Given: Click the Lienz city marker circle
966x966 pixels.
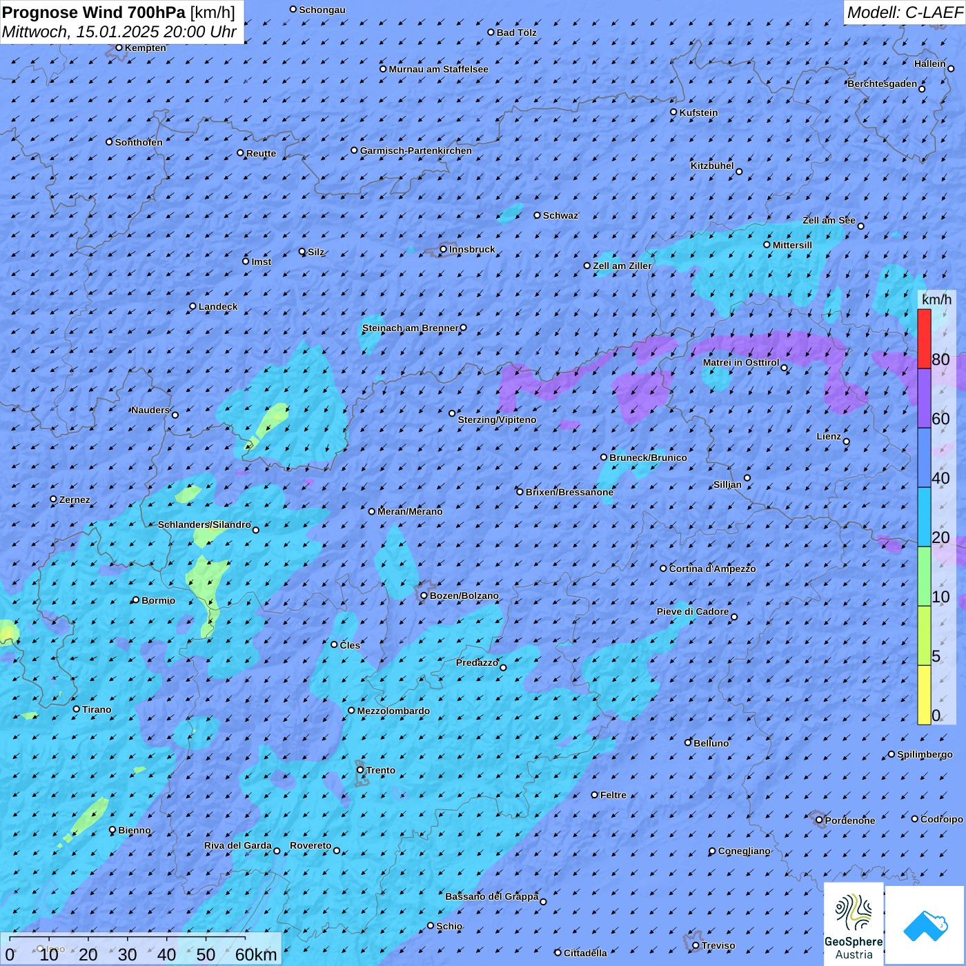Looking at the screenshot, I should (x=847, y=442).
